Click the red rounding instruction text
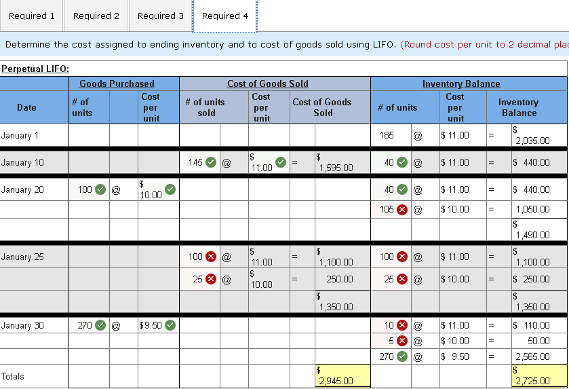This screenshot has height=389, width=569. click(x=484, y=45)
